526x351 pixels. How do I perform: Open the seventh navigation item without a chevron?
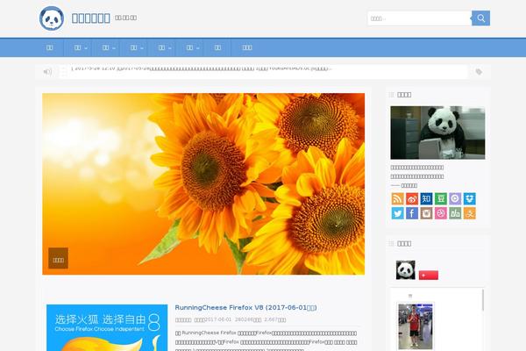(217, 47)
